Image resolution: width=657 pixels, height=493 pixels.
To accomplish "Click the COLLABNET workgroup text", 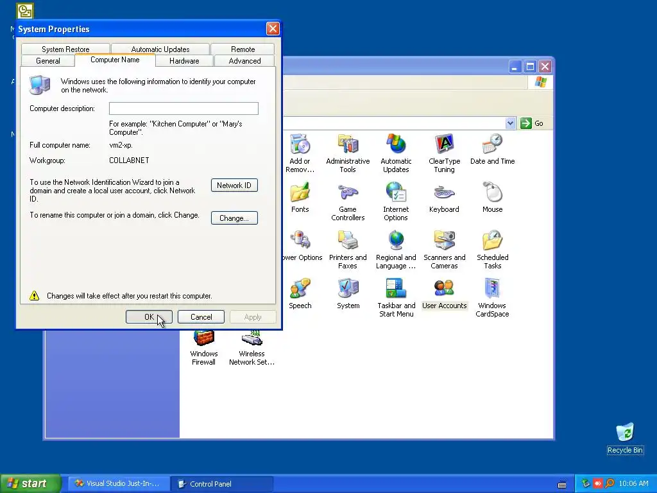I will (x=129, y=160).
